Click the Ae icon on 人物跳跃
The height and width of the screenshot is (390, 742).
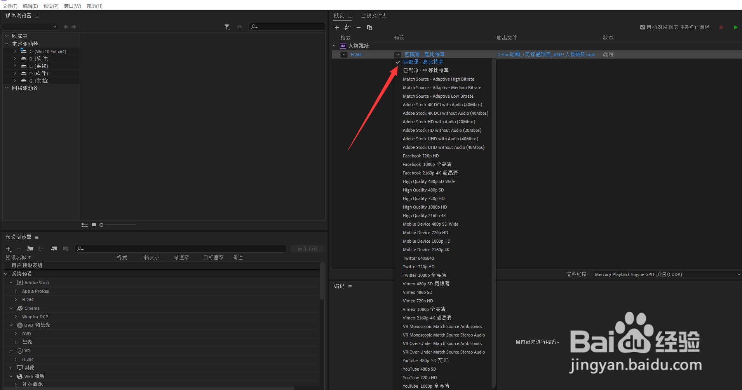coord(343,46)
